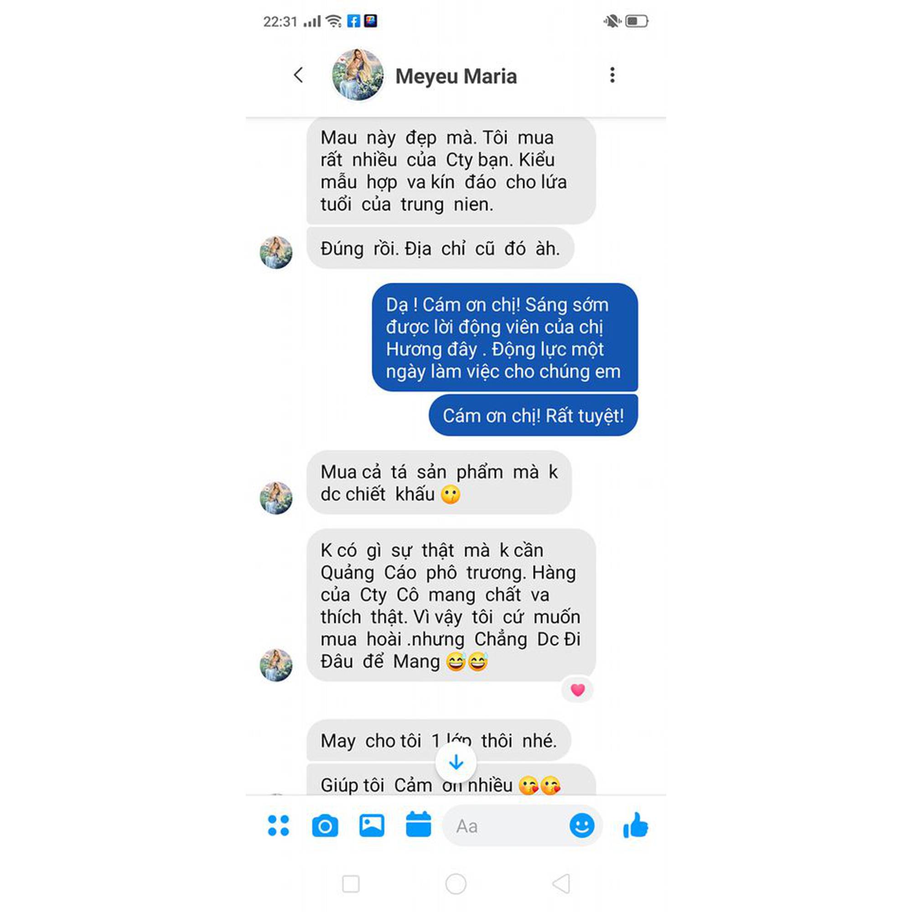
Task: Tap the Aa message input field
Action: [x=505, y=826]
